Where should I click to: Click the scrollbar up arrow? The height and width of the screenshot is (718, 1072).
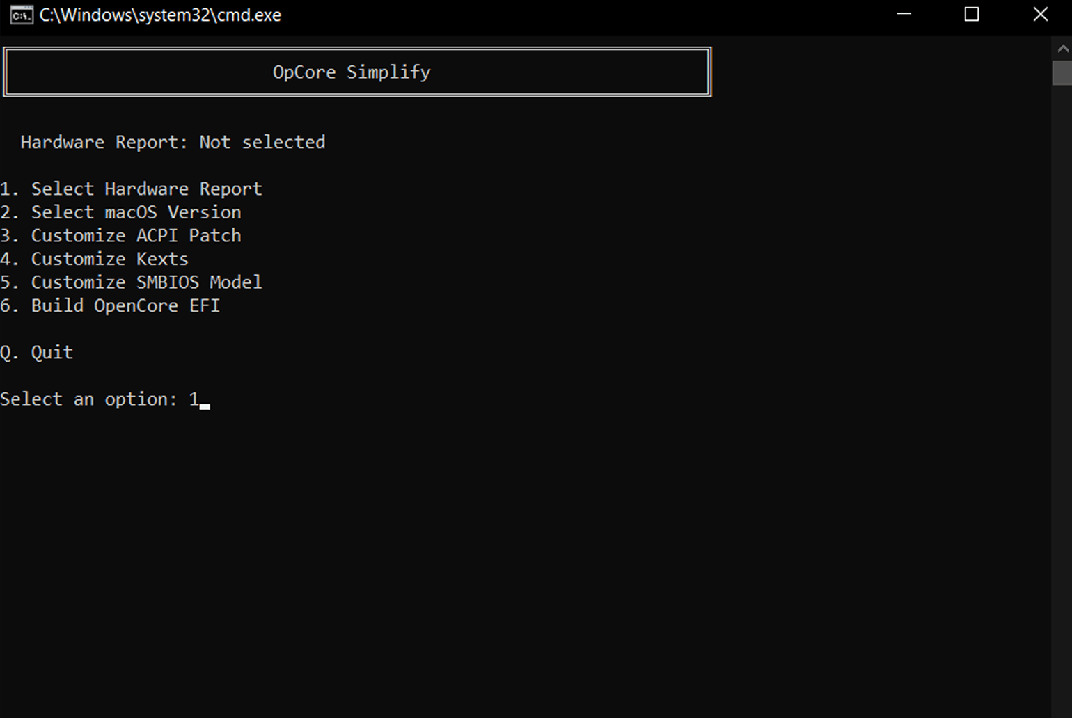[1062, 49]
